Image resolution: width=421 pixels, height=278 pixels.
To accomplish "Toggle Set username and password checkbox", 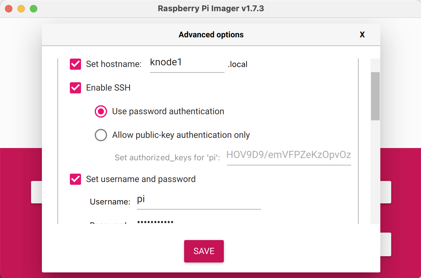I will coord(75,179).
